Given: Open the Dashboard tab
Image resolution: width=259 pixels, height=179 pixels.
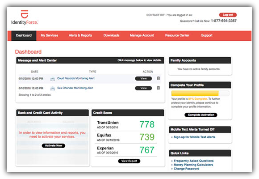Looking at the screenshot, I should (x=24, y=35).
